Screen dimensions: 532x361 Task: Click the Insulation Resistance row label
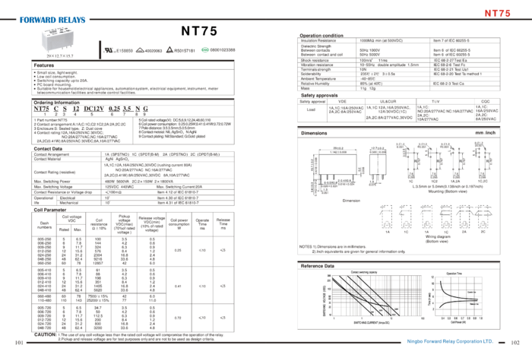pyautogui.click(x=318, y=40)
